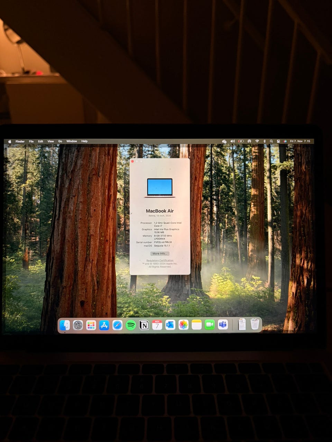Open the View menu
Viewport: 332px width, 442px height.
(x=50, y=141)
